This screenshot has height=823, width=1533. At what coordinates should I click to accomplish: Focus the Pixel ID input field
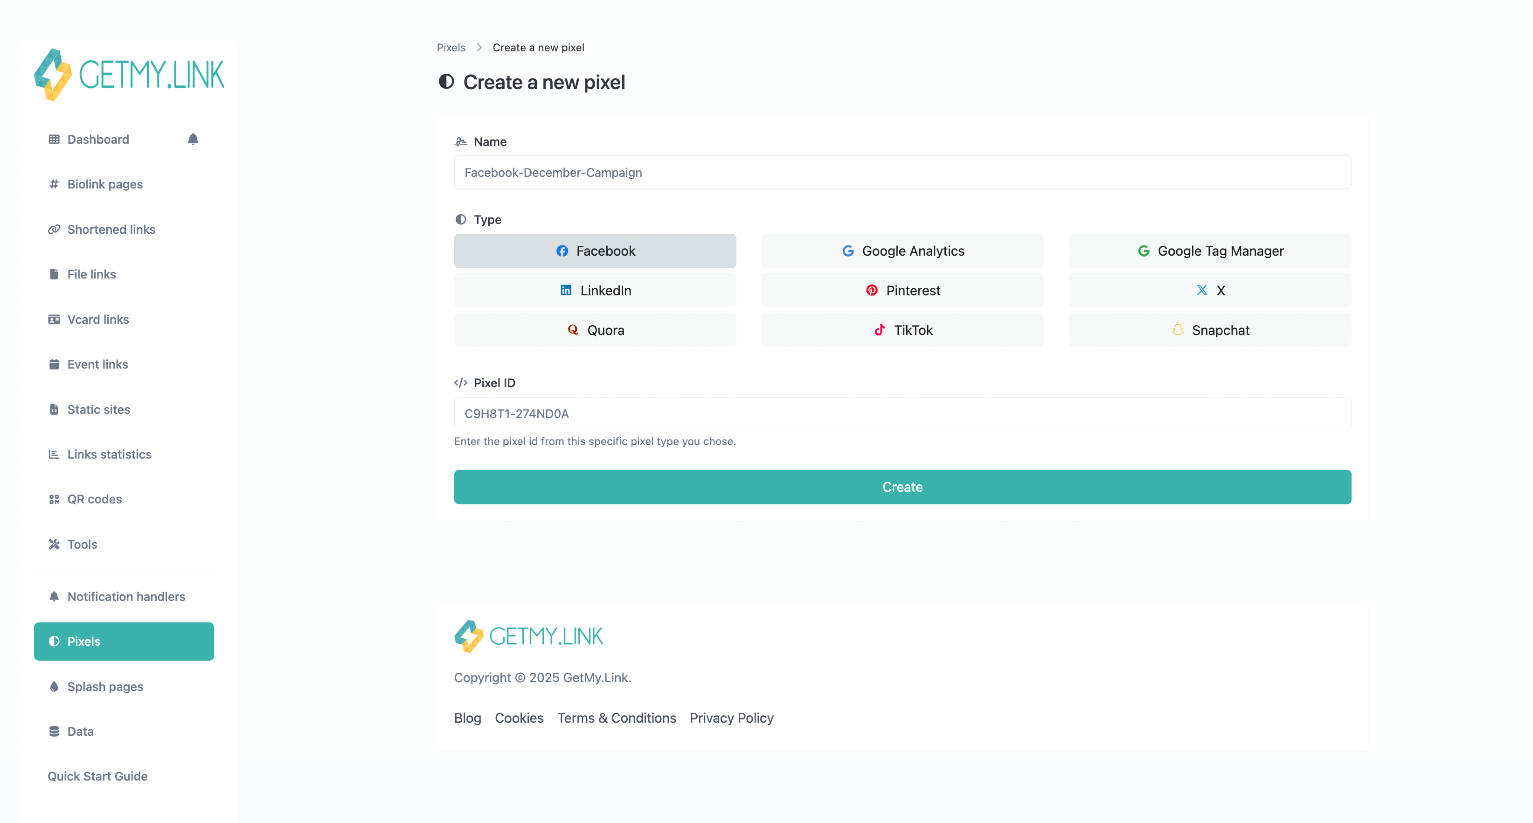click(902, 413)
